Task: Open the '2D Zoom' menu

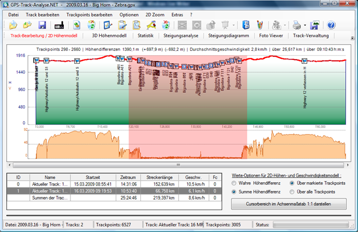Action: pos(154,13)
